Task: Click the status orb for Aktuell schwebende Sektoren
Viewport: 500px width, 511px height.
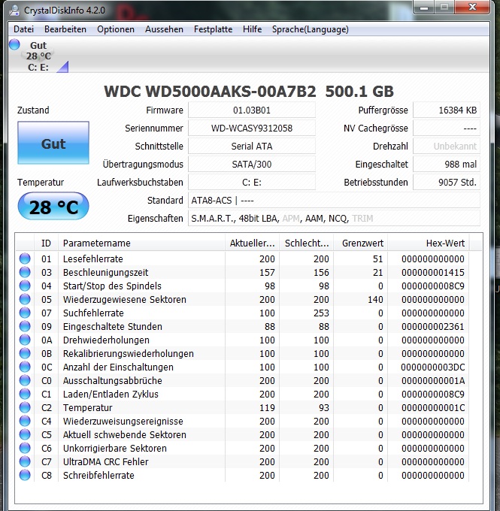Action: 25,434
